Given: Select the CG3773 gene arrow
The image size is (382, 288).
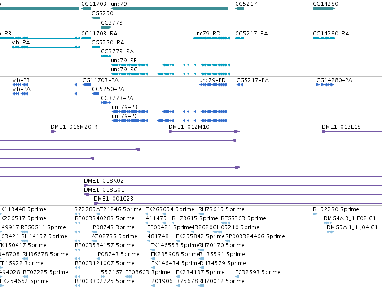Looking at the screenshot, I should [106, 27].
